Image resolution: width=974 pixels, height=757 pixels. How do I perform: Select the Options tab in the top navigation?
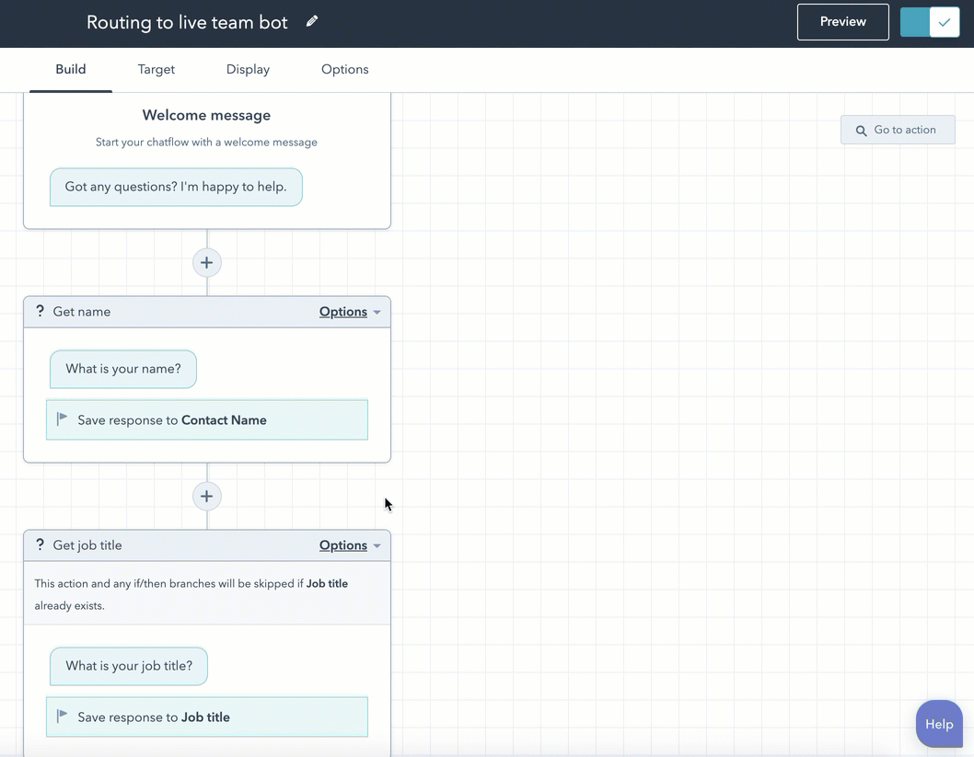pyautogui.click(x=344, y=69)
